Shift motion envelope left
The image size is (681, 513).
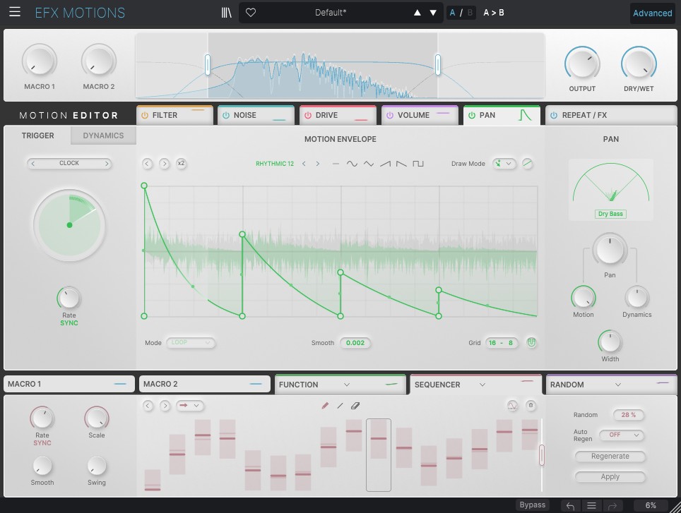147,164
